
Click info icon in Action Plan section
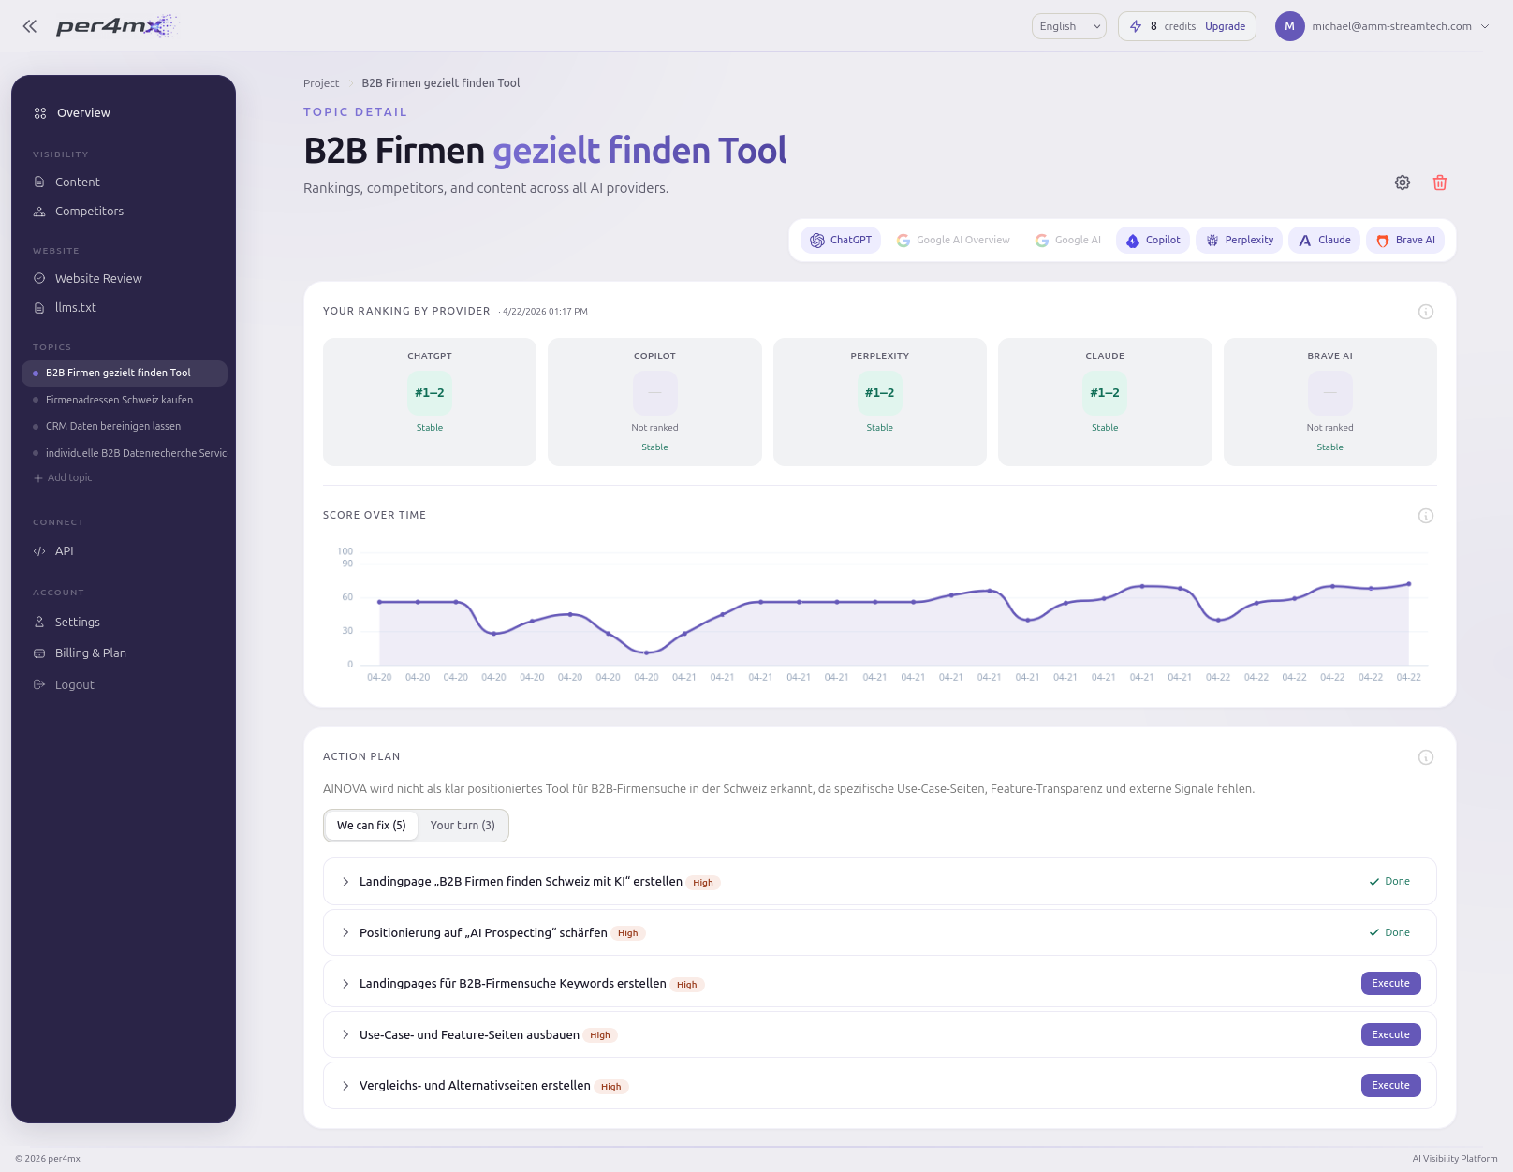coord(1425,757)
